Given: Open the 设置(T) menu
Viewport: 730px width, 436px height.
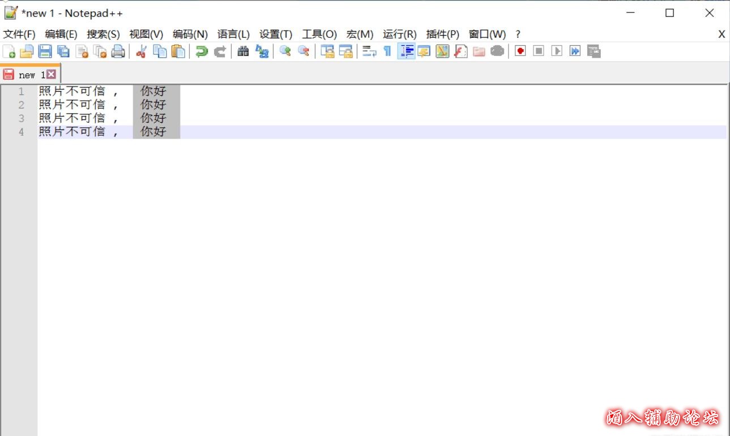Looking at the screenshot, I should coord(275,34).
